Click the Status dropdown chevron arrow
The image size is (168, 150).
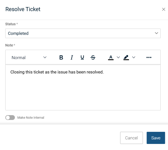(156, 33)
